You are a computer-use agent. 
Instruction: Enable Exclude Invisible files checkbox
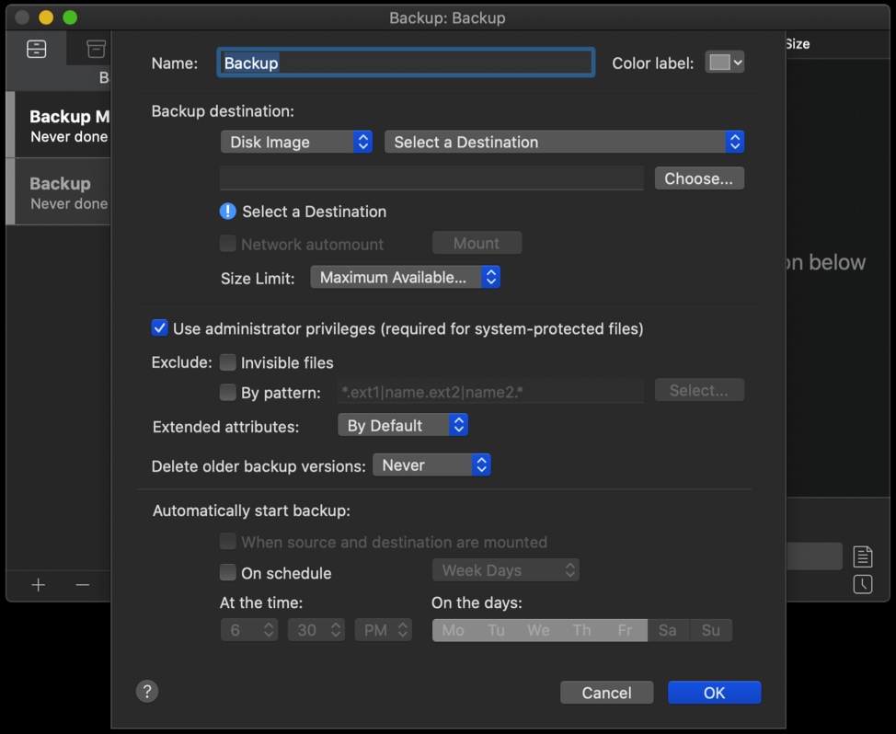[x=228, y=362]
